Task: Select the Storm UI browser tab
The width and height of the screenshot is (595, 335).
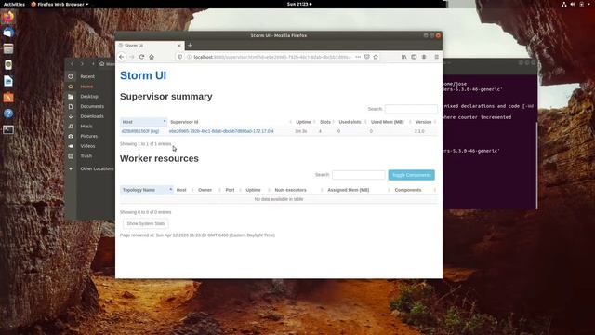Action: tap(150, 46)
